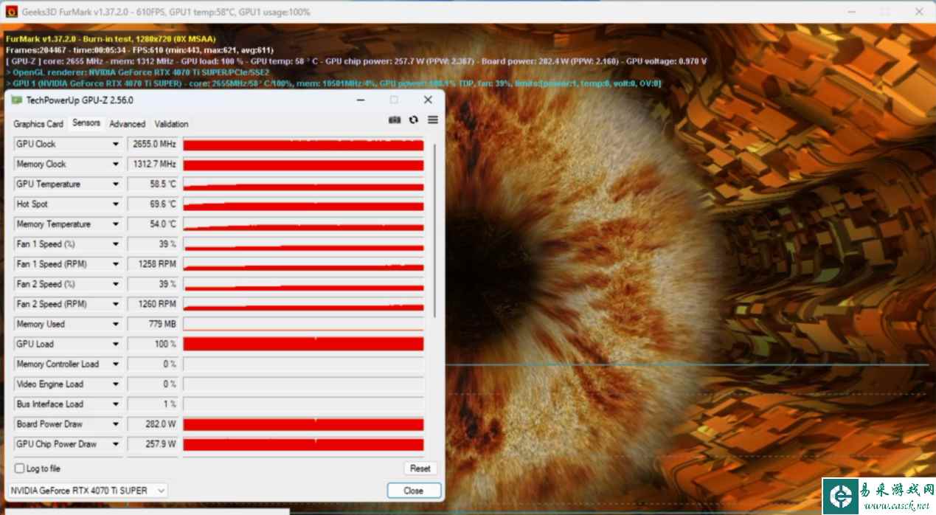Screen dimensions: 936x515
Task: Click the Memory Used value 779 MB
Action: [x=153, y=324]
